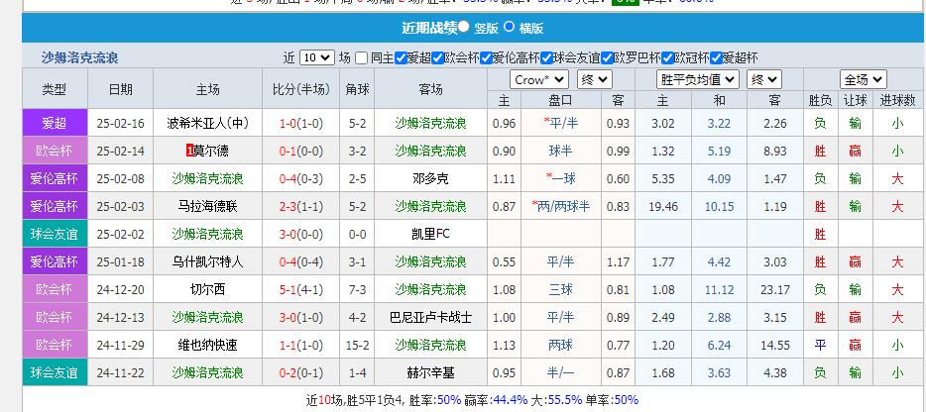Image resolution: width=926 pixels, height=412 pixels.
Task: Click the red card badge beside 莫尔德
Action: coord(189,152)
